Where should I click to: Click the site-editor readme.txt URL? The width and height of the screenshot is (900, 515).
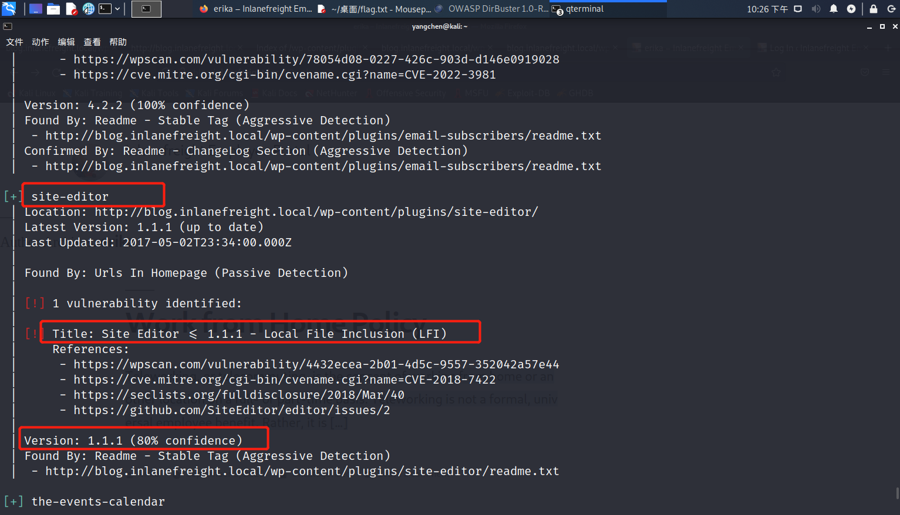[x=302, y=471]
